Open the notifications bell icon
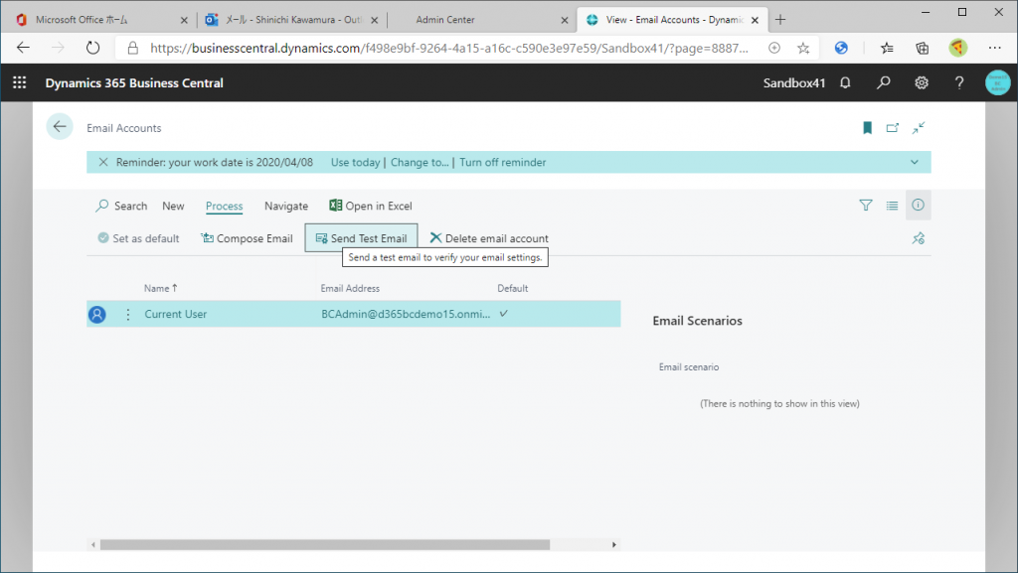The height and width of the screenshot is (573, 1018). [x=845, y=83]
